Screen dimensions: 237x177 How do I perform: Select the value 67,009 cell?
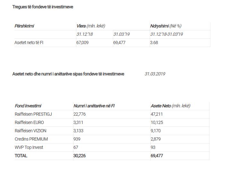point(82,42)
